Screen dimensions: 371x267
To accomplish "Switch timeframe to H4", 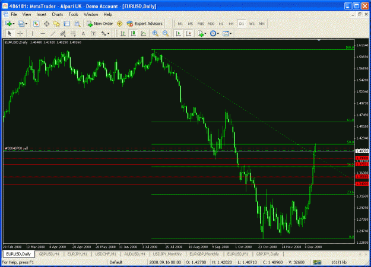I will click(231, 24).
